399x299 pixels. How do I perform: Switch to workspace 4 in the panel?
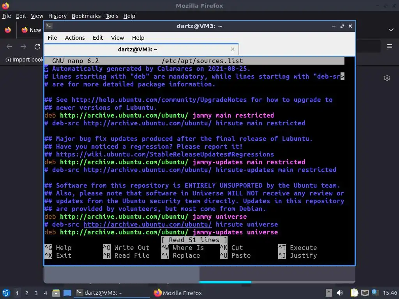coord(46,293)
